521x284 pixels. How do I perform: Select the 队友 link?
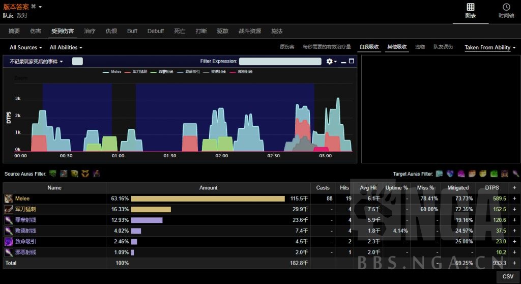(8, 16)
